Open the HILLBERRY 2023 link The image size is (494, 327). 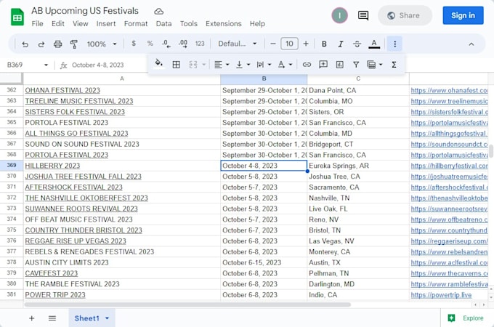(52, 166)
